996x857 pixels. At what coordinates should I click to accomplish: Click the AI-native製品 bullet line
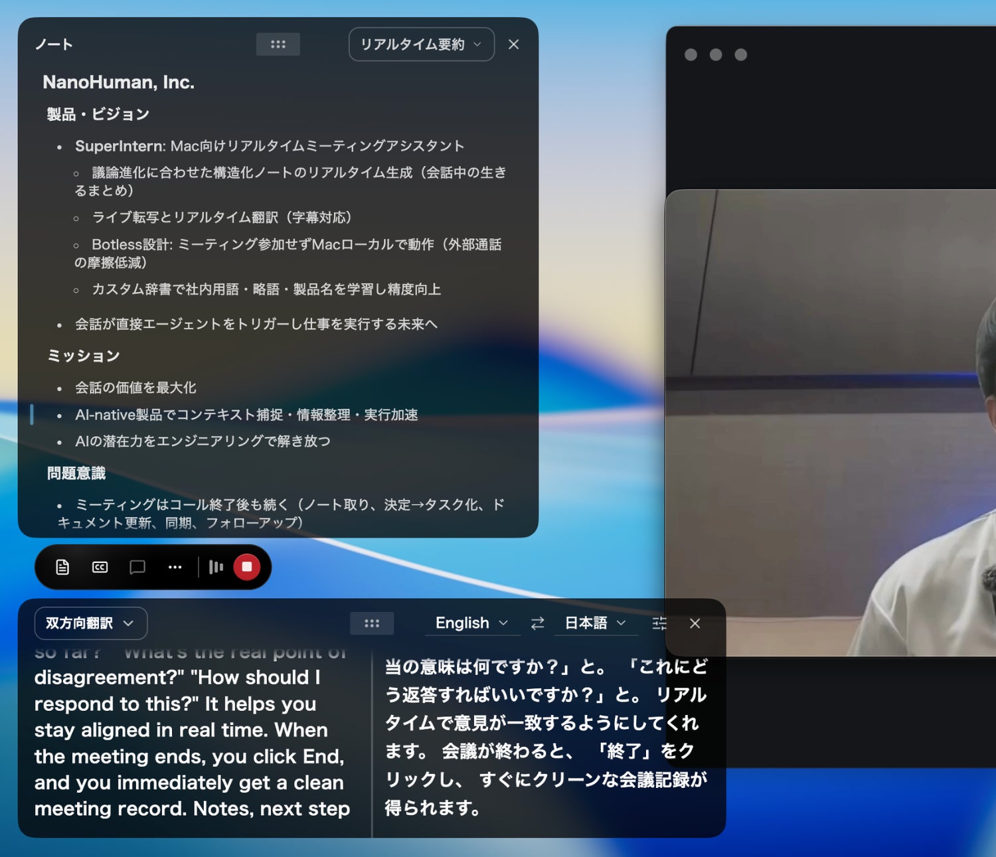246,415
